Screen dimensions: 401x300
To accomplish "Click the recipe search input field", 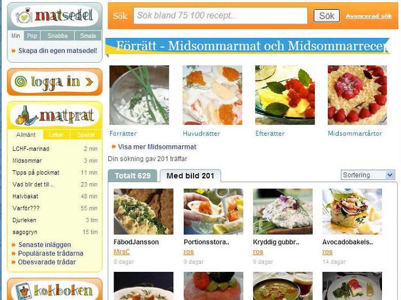I will pyautogui.click(x=220, y=16).
